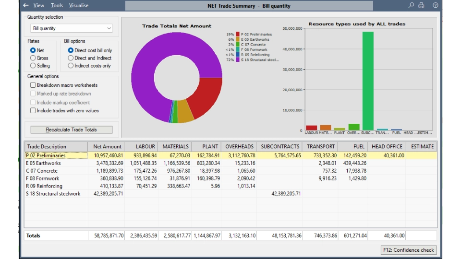Click the OVERHEADS column header
Screen dimensions: 461x259
pyautogui.click(x=239, y=146)
